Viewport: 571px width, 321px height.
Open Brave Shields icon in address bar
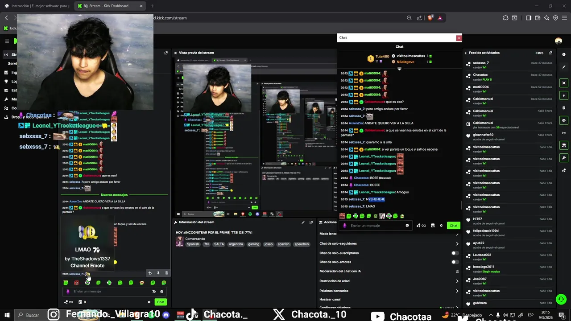click(430, 18)
